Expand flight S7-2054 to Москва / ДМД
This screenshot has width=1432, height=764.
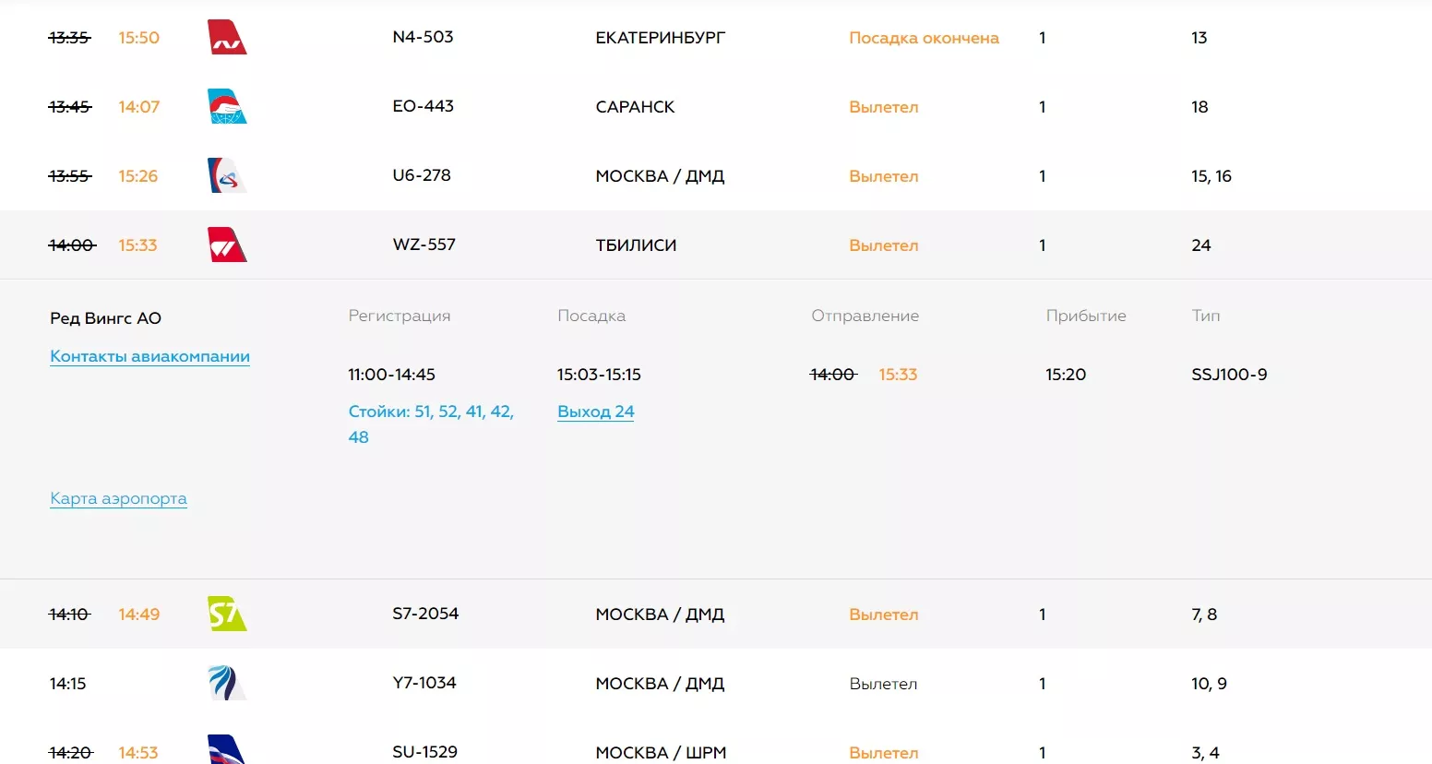(659, 615)
